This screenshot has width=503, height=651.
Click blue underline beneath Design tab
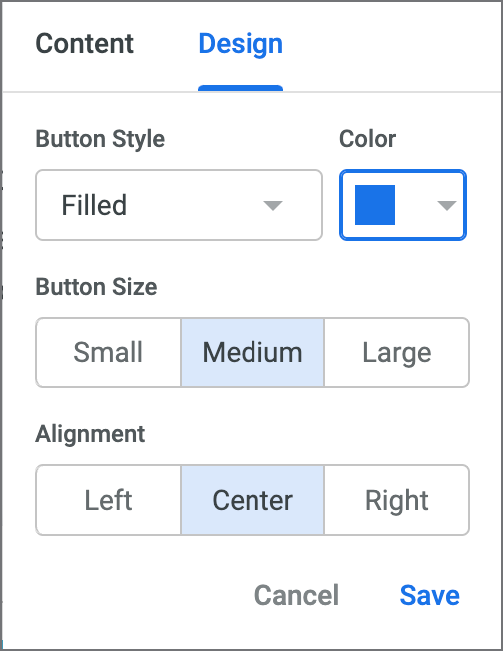click(x=241, y=88)
